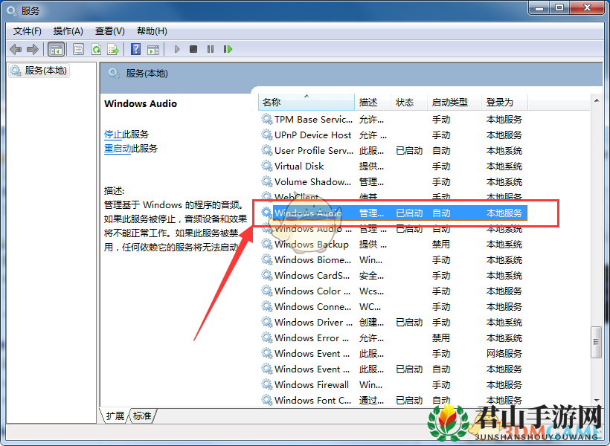
Task: Click the title bar Services gear icon
Action: point(12,10)
